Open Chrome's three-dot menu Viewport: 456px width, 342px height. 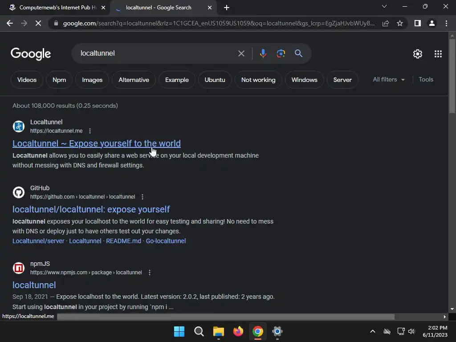(446, 23)
